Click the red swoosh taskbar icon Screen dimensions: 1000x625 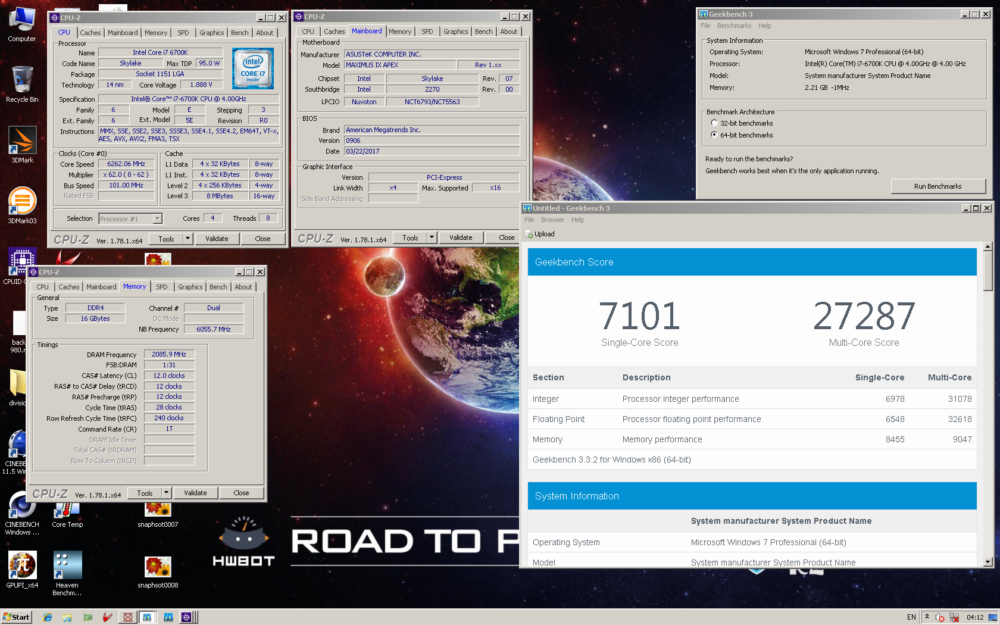(107, 617)
